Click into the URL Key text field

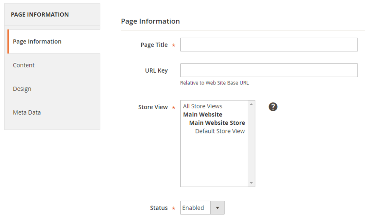269,70
